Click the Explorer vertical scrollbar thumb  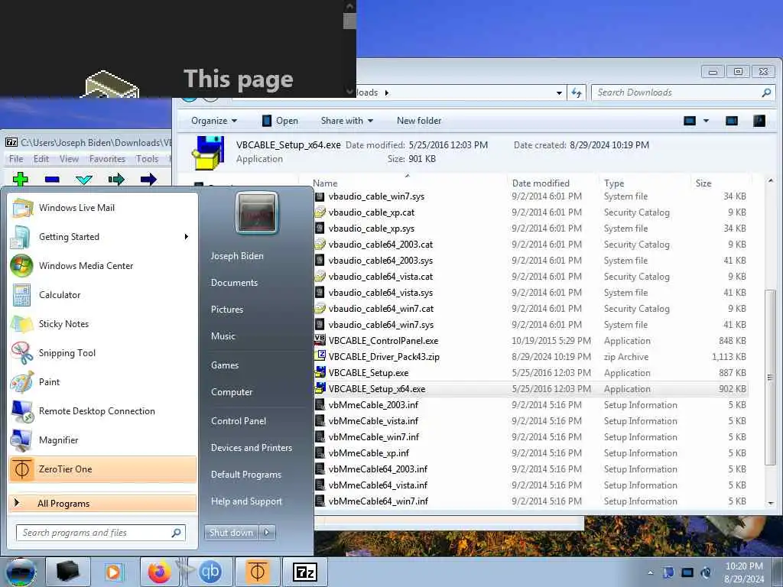point(770,377)
